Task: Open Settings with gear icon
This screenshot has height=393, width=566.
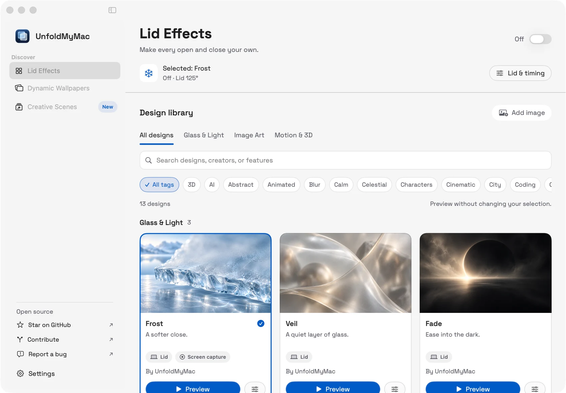Action: 36,374
